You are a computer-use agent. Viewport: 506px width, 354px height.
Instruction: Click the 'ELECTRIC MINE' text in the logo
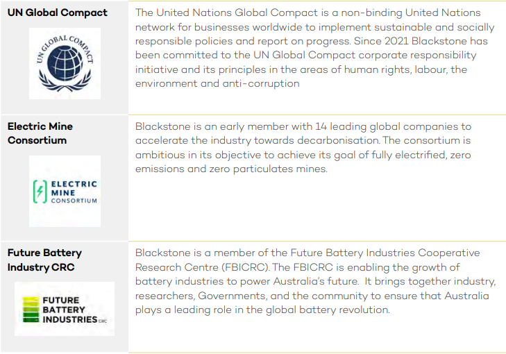(x=74, y=189)
